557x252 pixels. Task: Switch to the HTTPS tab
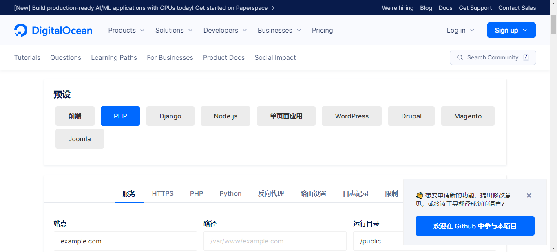(163, 193)
